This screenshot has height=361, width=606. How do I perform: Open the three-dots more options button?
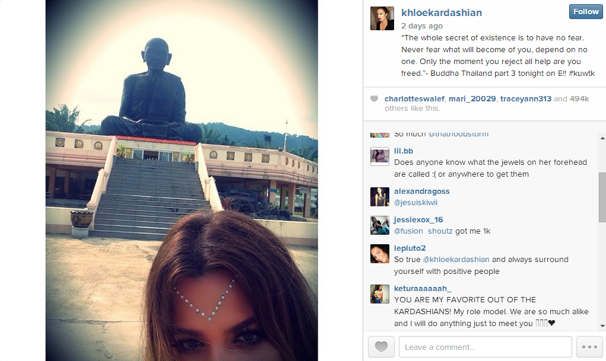pyautogui.click(x=589, y=347)
